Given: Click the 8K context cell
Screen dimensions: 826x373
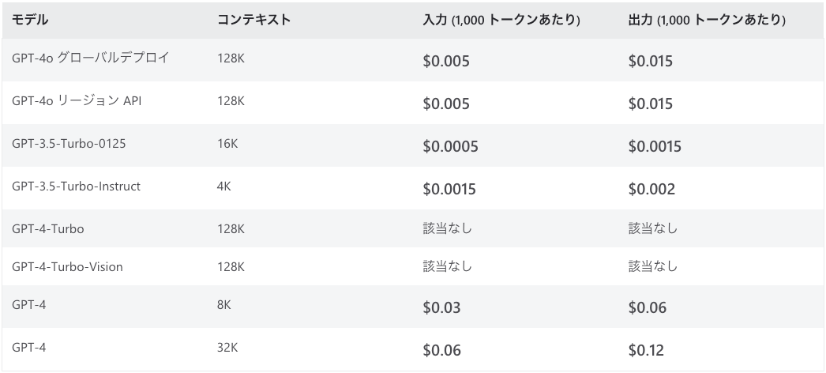Looking at the screenshot, I should [x=224, y=304].
